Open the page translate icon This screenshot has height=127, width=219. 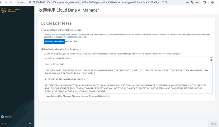pyautogui.click(x=192, y=2)
